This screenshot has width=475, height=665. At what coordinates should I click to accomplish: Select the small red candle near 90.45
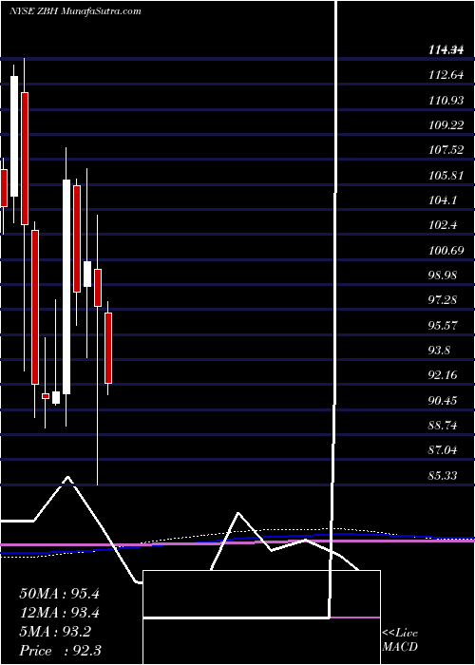[46, 396]
